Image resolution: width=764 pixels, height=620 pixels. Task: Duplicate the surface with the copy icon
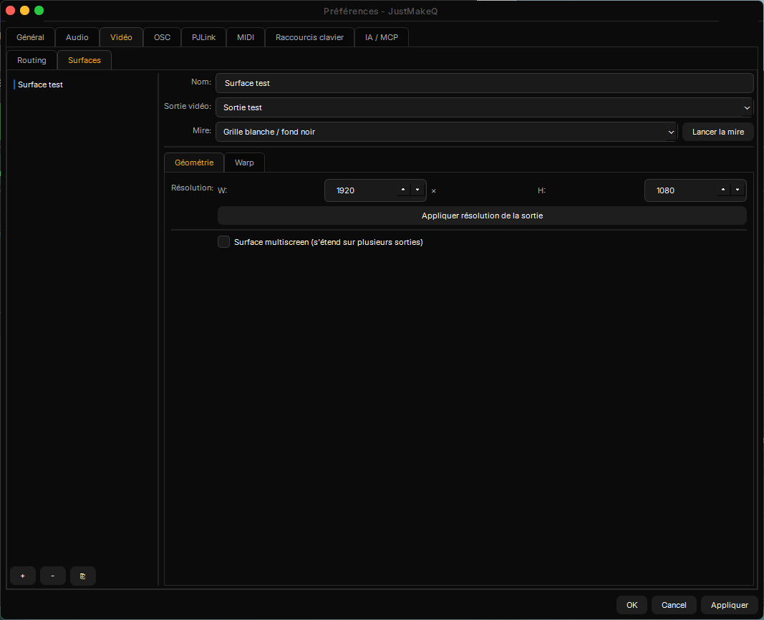tap(83, 576)
